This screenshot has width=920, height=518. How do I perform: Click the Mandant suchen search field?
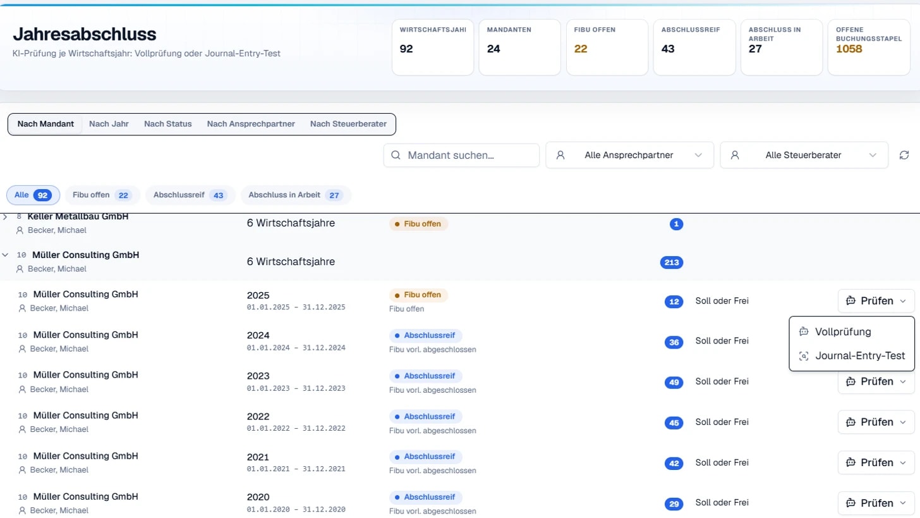(461, 155)
